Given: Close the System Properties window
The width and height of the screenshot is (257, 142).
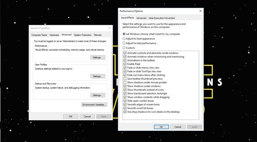Looking at the screenshot, I should (110, 28).
